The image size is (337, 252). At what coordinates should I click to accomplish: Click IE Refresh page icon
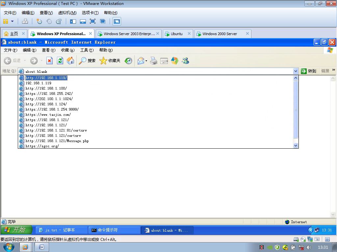tap(60, 61)
